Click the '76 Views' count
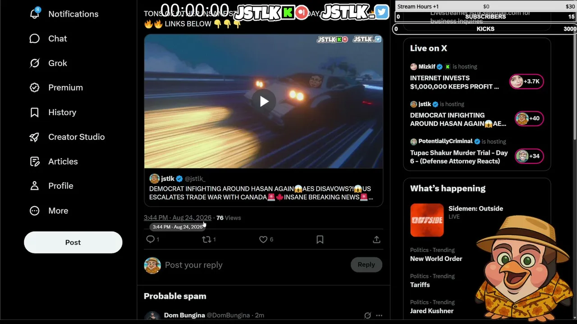 (x=229, y=218)
